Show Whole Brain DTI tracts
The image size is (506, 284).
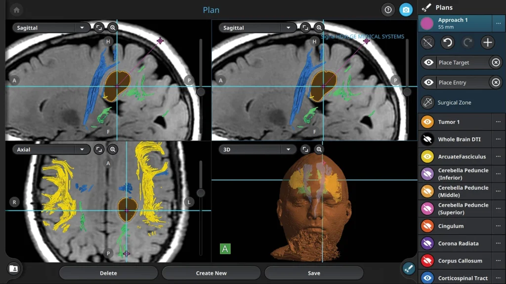click(x=427, y=140)
